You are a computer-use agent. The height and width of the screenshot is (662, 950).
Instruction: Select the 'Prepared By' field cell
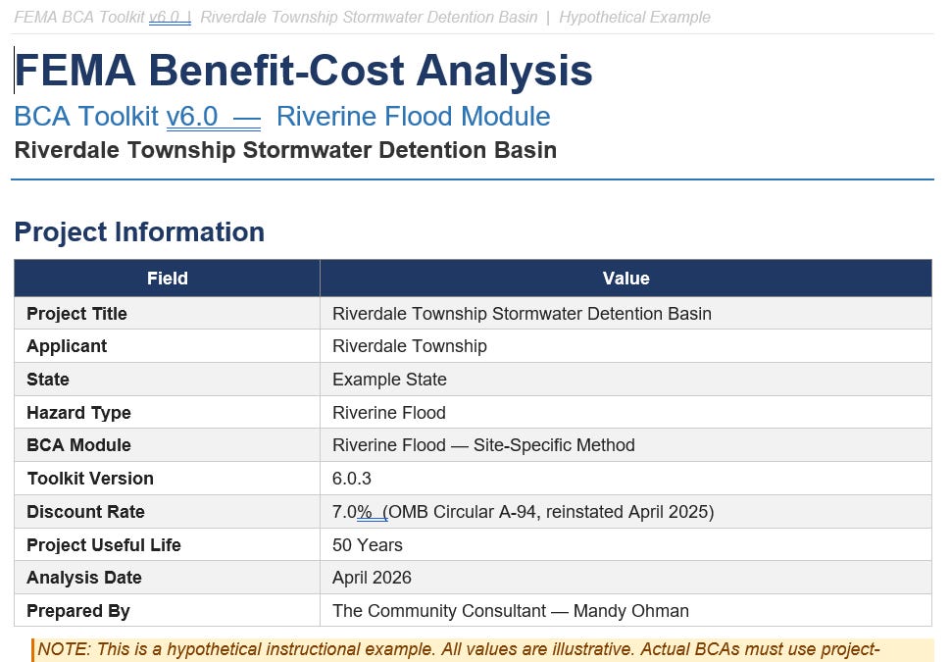(168, 610)
